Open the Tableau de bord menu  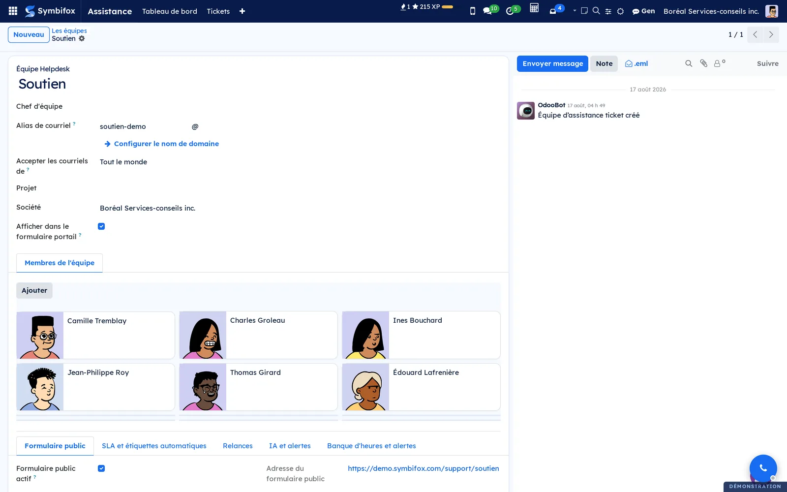click(170, 11)
